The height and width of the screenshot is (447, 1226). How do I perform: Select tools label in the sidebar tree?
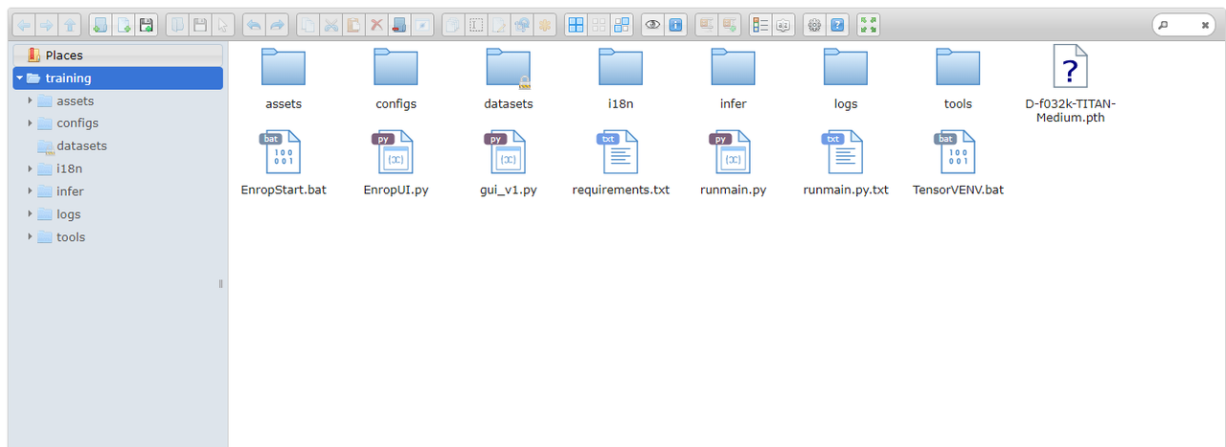(x=71, y=237)
